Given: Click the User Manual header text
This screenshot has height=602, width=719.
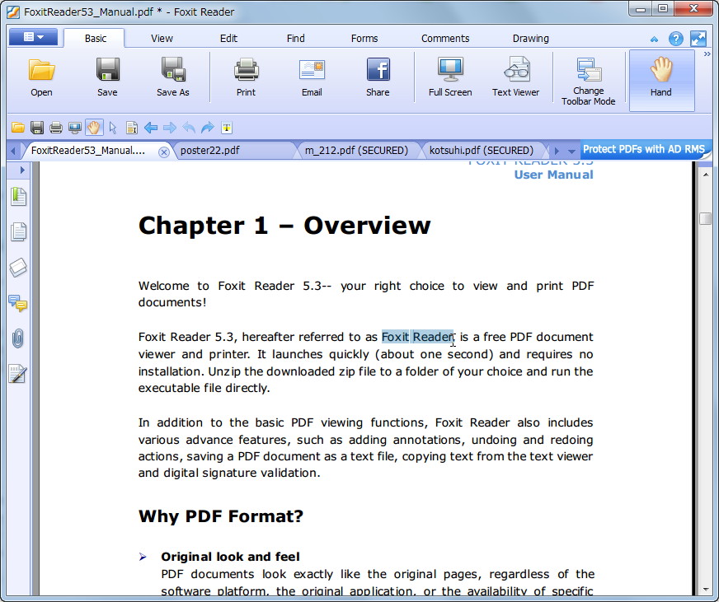Looking at the screenshot, I should [553, 175].
